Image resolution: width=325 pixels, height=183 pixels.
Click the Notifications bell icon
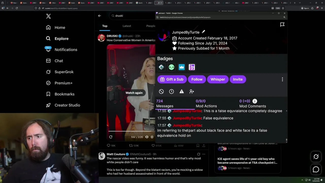tap(48, 50)
